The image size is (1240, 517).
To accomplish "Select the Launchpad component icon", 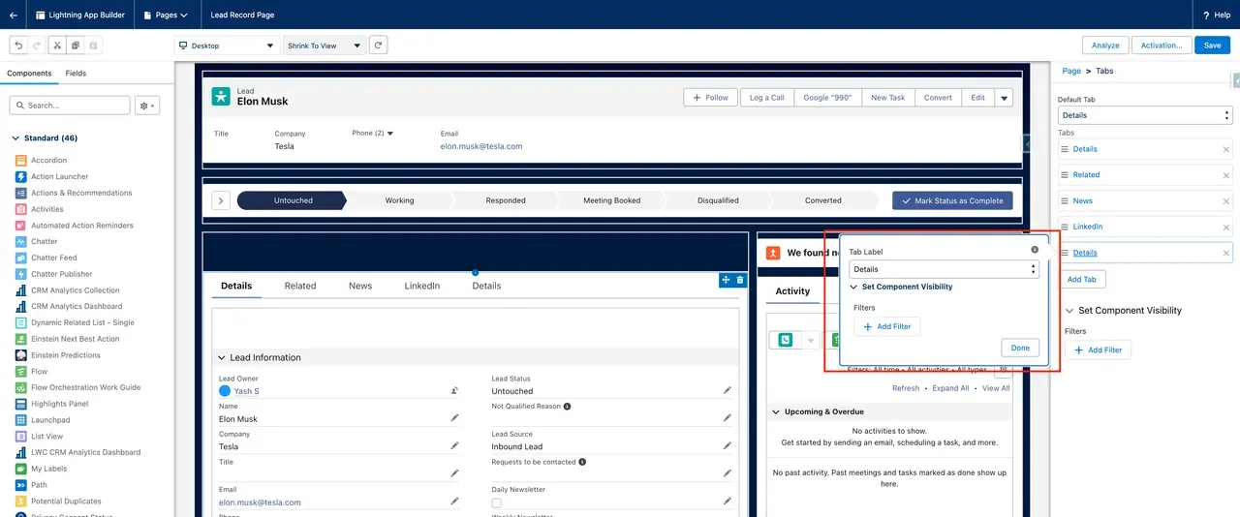I will (21, 420).
